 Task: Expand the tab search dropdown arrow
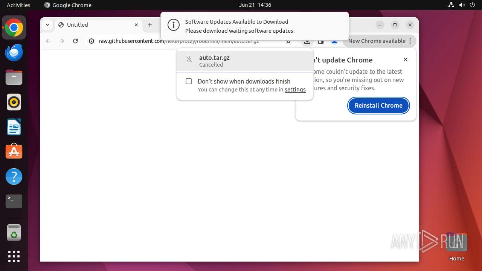(x=47, y=25)
